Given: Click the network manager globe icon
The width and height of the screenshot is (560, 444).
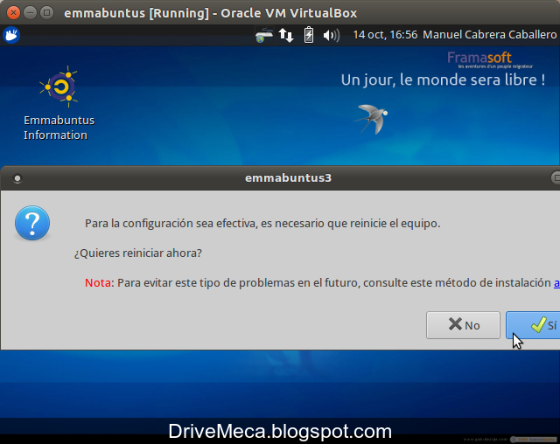Looking at the screenshot, I should pyautogui.click(x=264, y=35).
